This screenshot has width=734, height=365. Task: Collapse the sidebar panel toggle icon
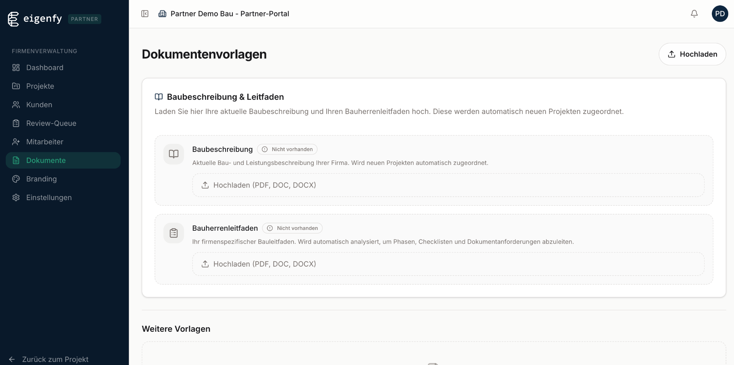point(145,14)
